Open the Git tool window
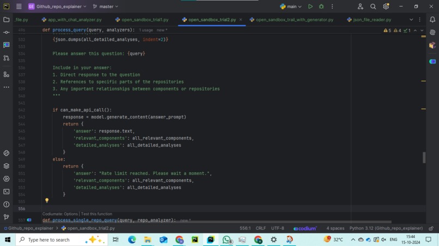Viewport: 439px width, 246px height. (x=6, y=217)
